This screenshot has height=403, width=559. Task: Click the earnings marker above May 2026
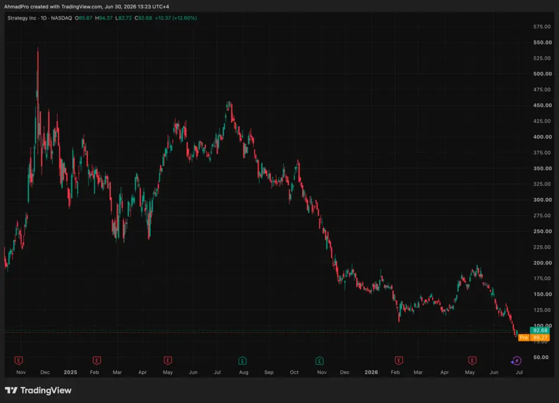pos(472,360)
